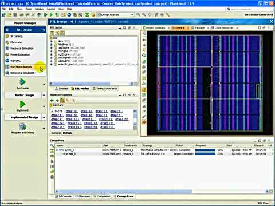275x206 pixels.
Task: Switch to the Details tab in properties
Action: pos(68,133)
